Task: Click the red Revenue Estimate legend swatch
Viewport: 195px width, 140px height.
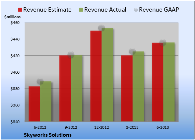Action: (x=20, y=10)
